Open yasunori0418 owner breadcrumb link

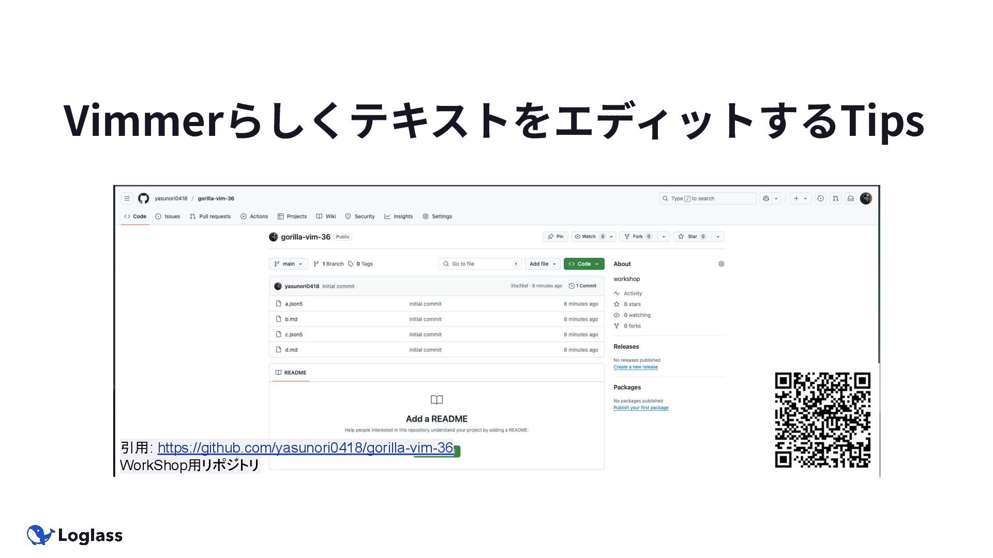[x=171, y=198]
